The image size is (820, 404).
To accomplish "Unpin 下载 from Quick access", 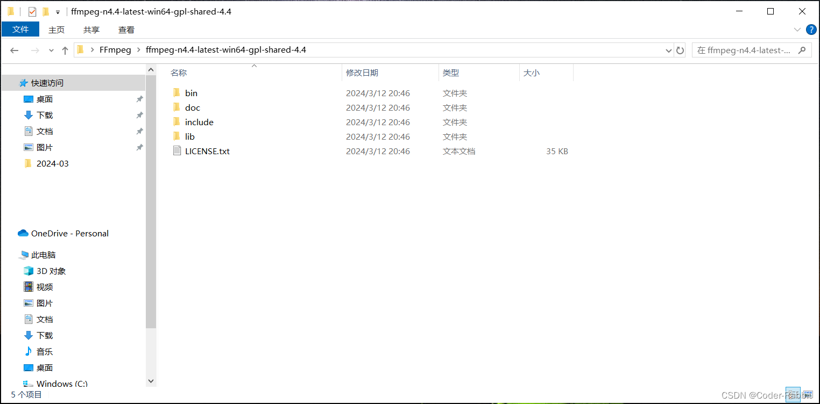I will 139,115.
